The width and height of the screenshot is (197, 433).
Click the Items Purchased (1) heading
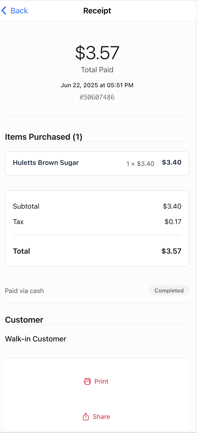click(44, 137)
